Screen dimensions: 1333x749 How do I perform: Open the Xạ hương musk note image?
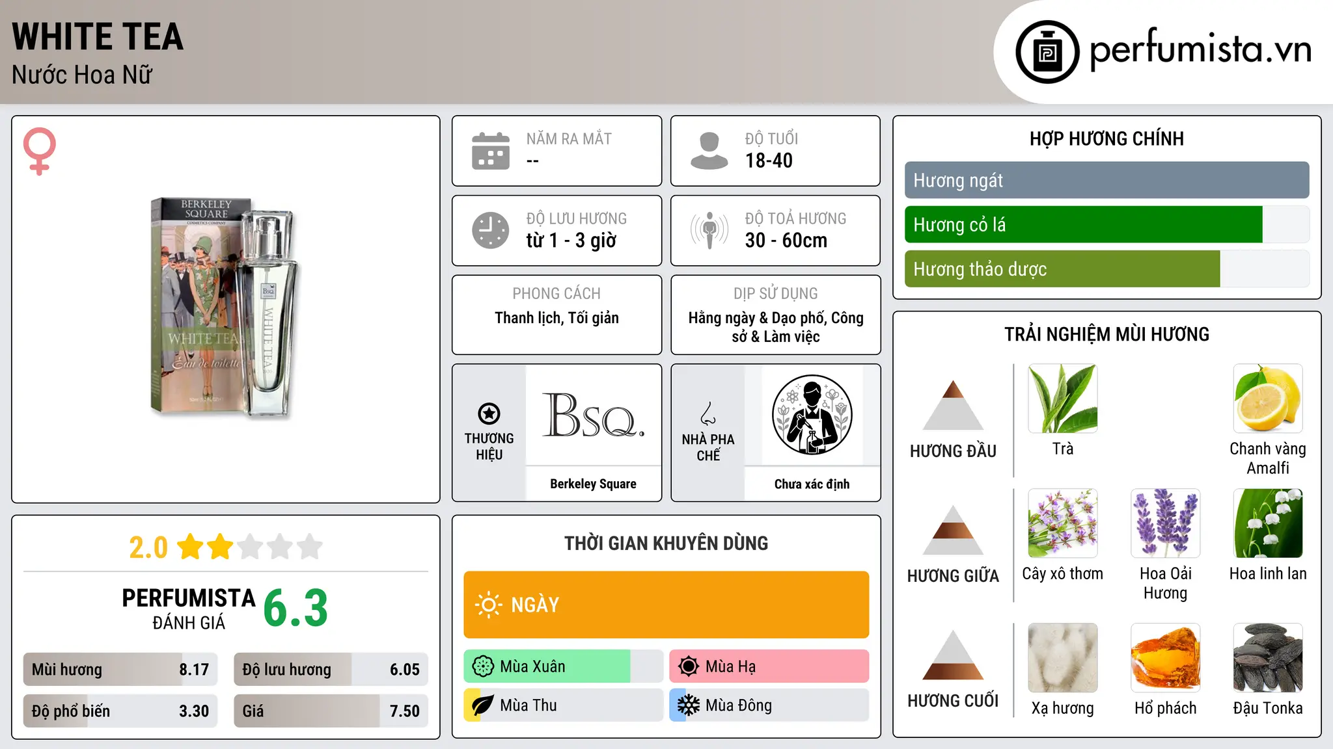pyautogui.click(x=1063, y=658)
